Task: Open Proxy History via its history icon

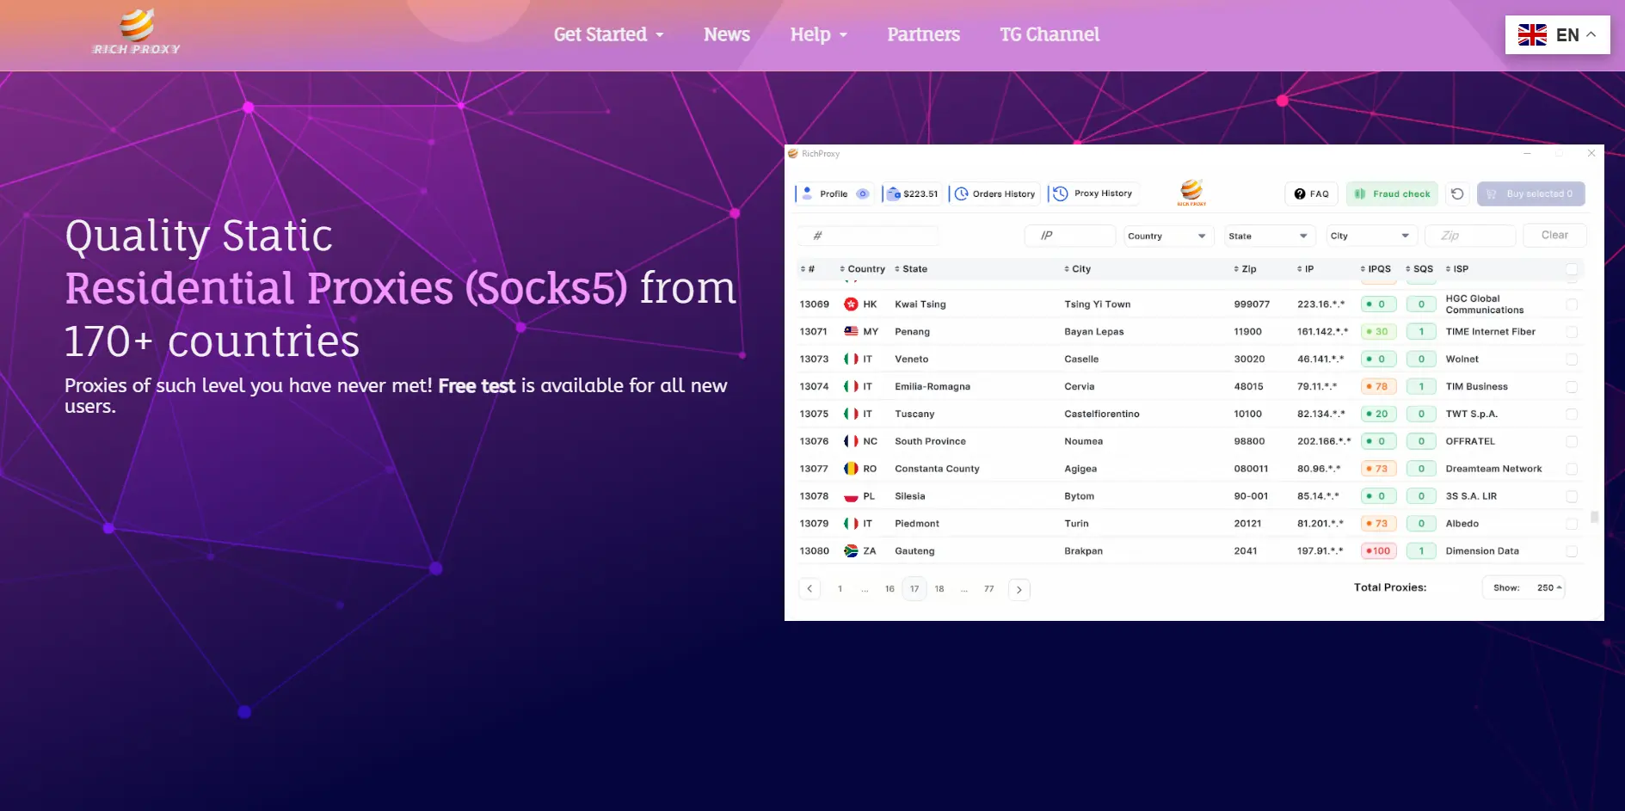Action: pyautogui.click(x=1061, y=194)
